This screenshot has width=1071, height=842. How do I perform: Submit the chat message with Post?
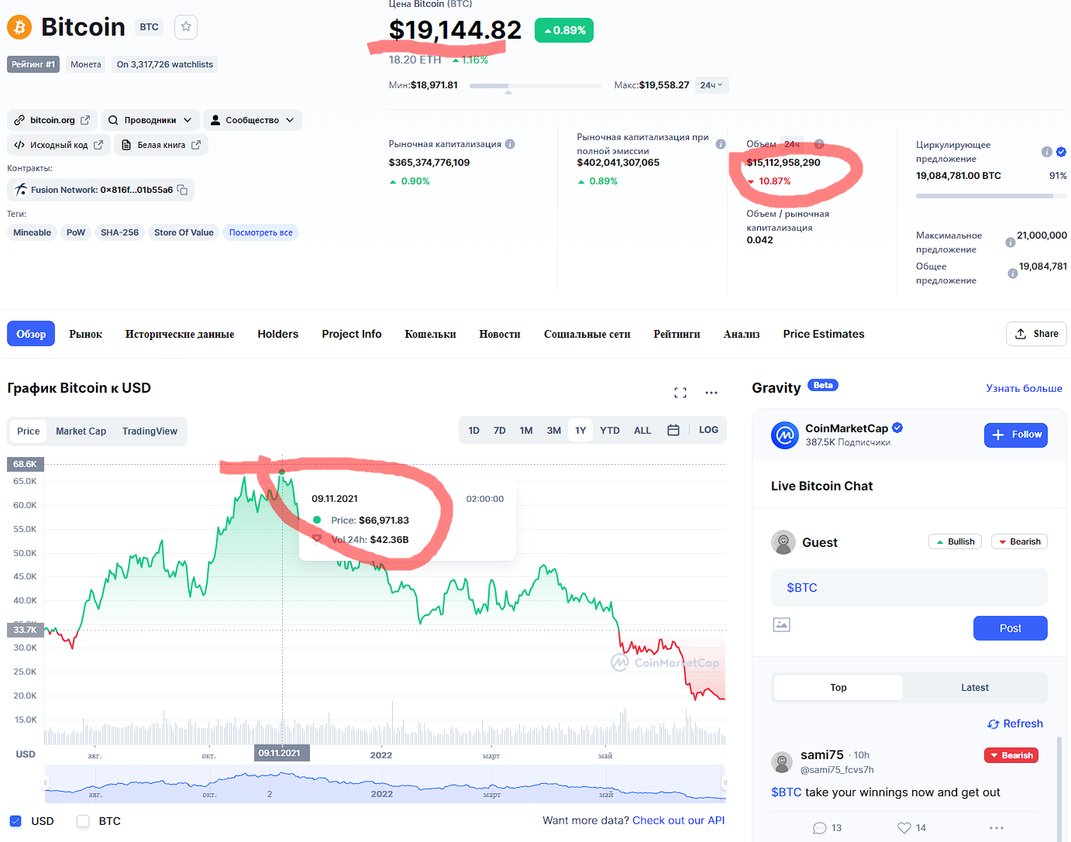[x=1011, y=628]
